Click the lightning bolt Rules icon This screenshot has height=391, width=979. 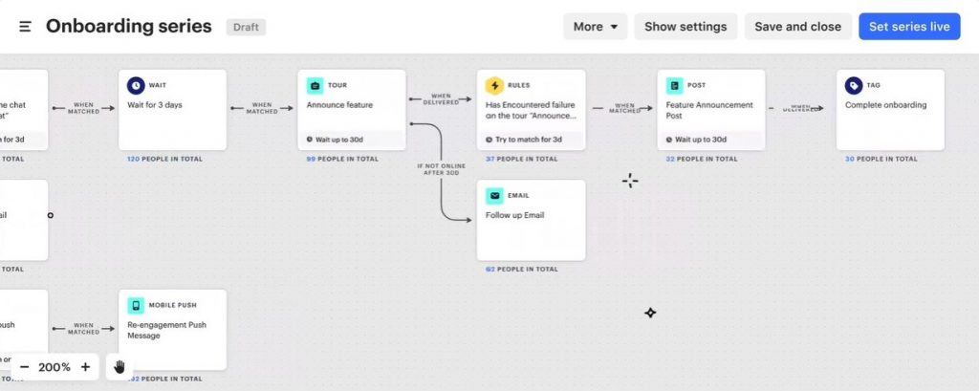pyautogui.click(x=494, y=85)
